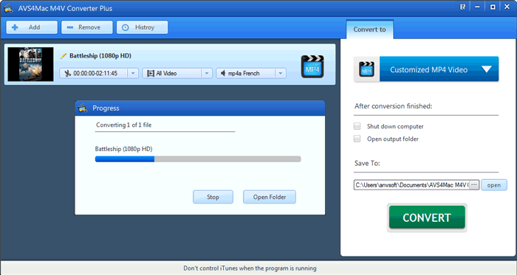517x275 pixels.
Task: Click the AVS4Mac app logo icon in title bar
Action: pyautogui.click(x=8, y=8)
